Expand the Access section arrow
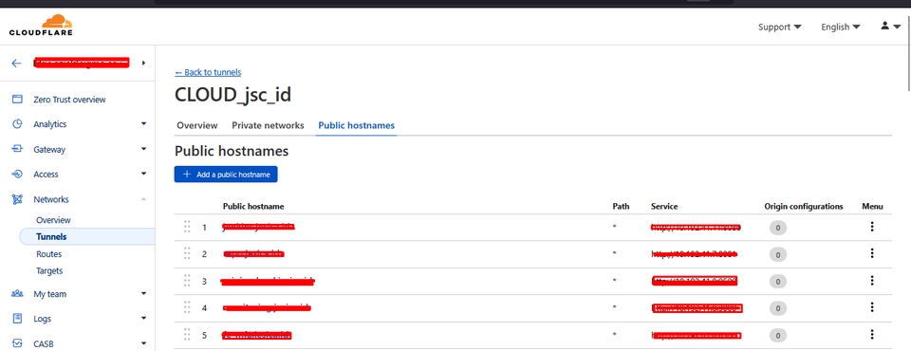 click(x=143, y=174)
